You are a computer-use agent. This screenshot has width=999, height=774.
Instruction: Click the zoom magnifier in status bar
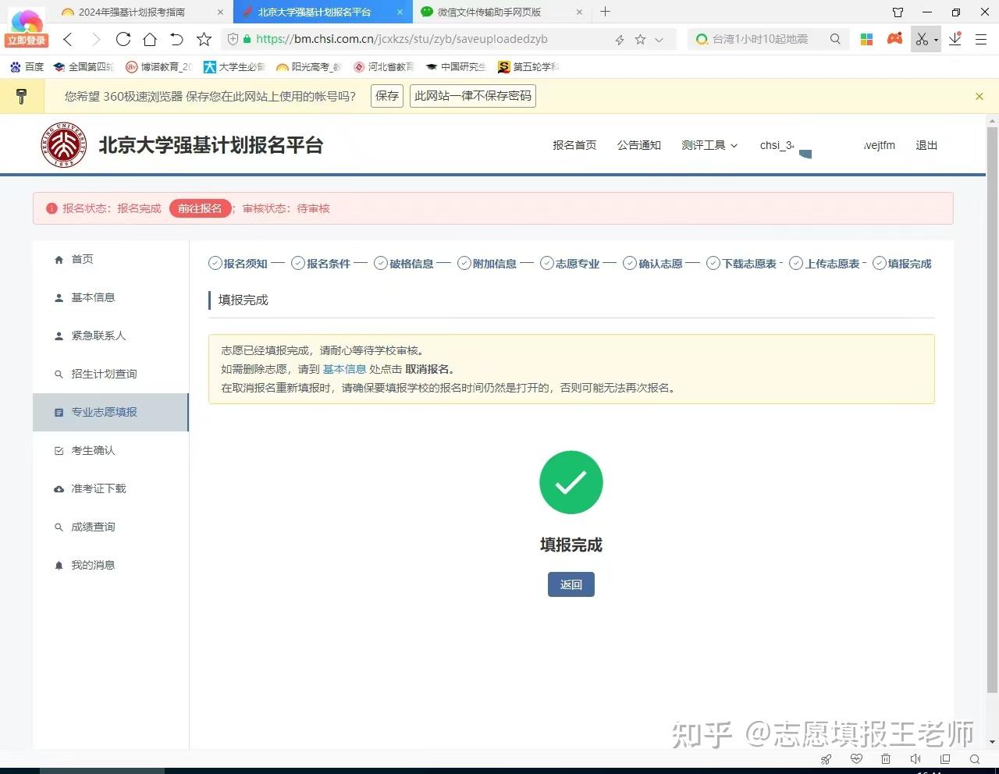click(975, 759)
